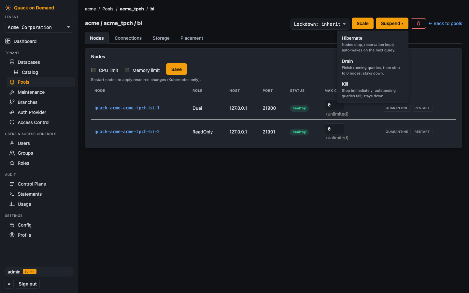Image resolution: width=469 pixels, height=293 pixels.
Task: Click the Branches git icon
Action: (12, 102)
